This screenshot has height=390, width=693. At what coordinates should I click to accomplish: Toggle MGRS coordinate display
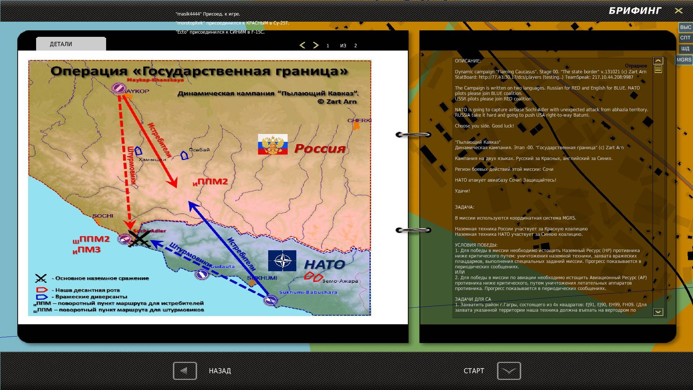click(x=684, y=60)
